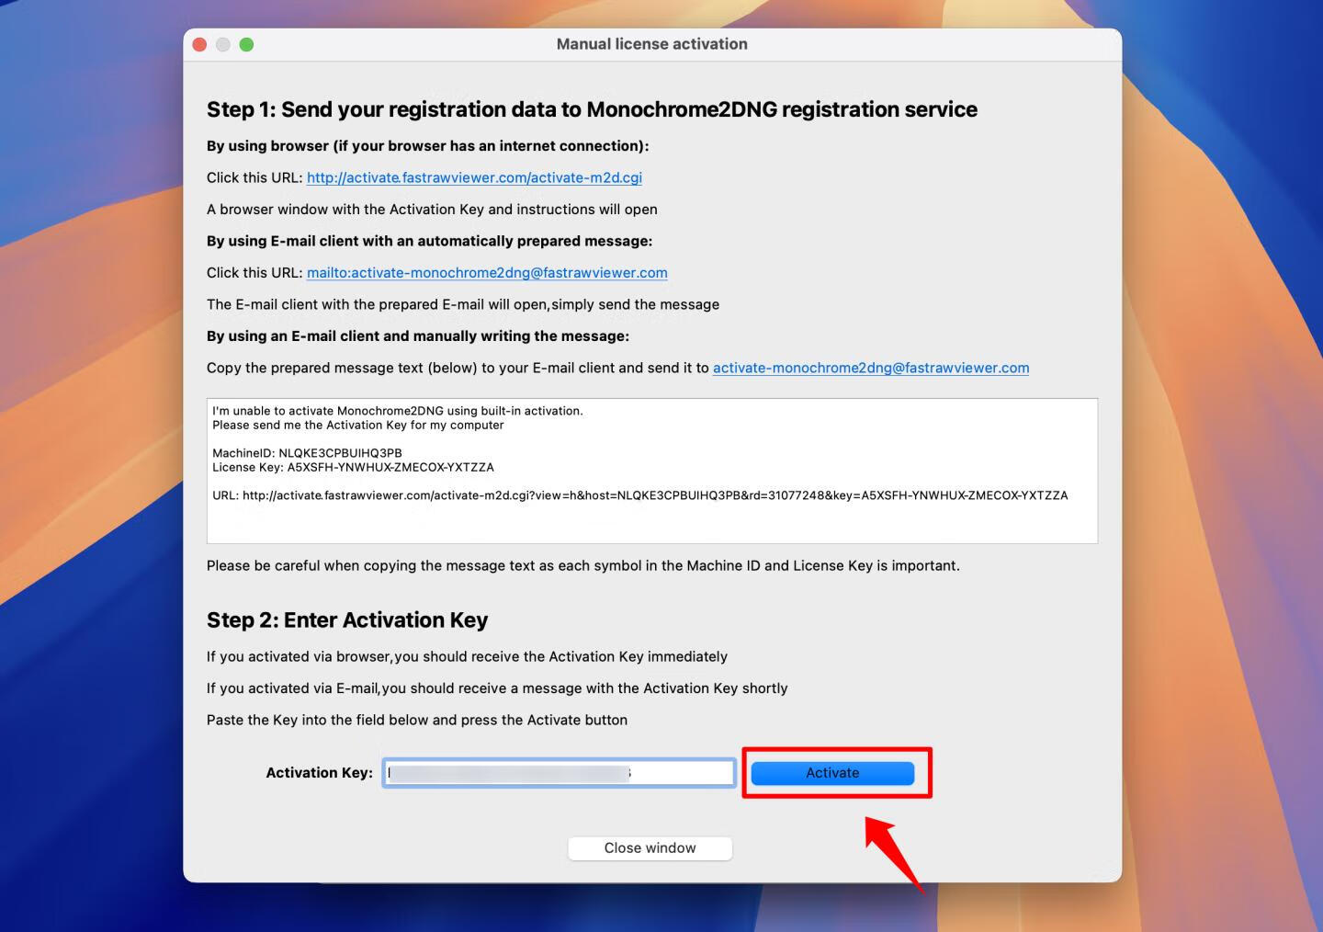Open the activate-m2d.cgi browser activation URL
The image size is (1323, 932).
click(474, 177)
